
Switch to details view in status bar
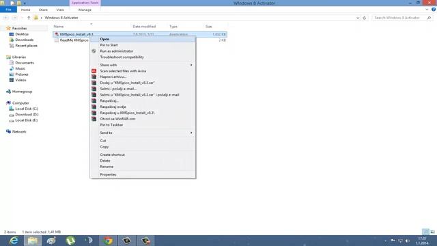click(425, 232)
